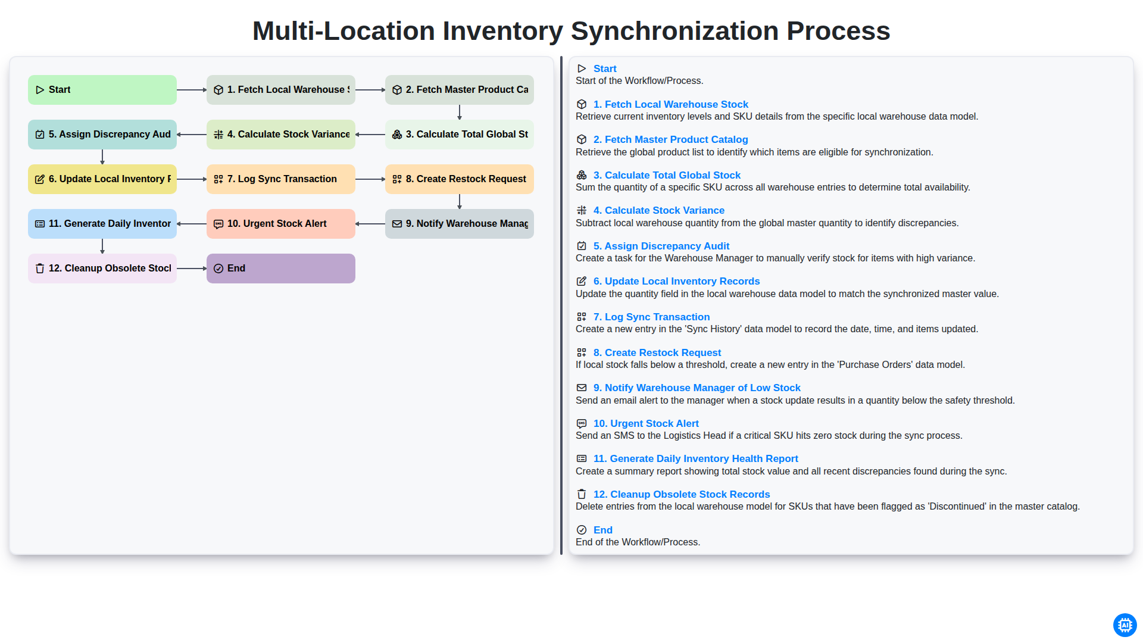Click the box icon in Fetch Master Product node

pyautogui.click(x=397, y=90)
